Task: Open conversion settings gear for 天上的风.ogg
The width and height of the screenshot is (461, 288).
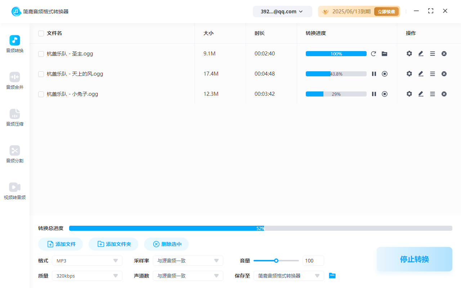Action: (409, 73)
